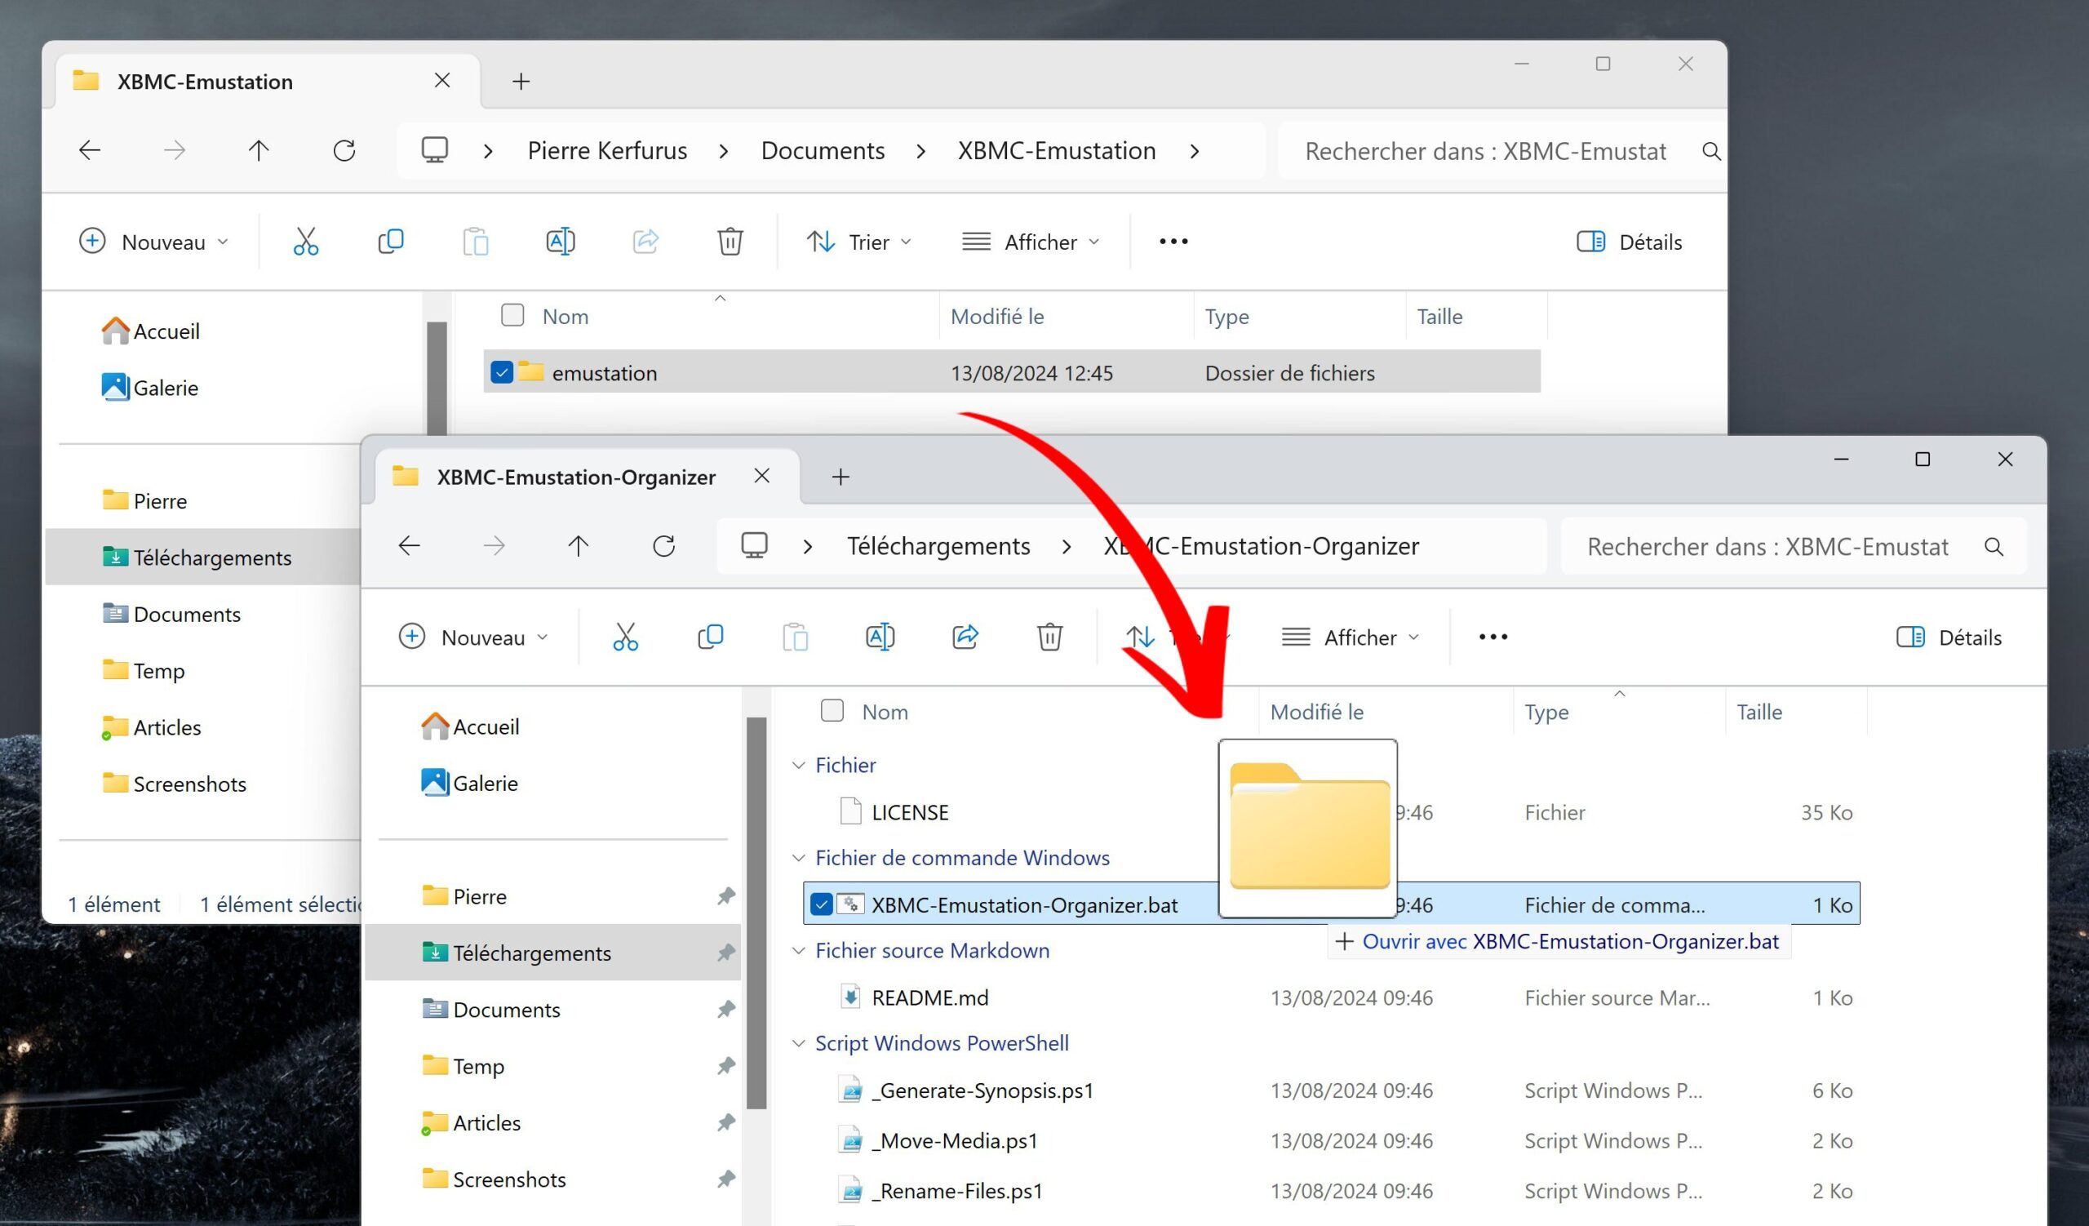Close the XBMC-Emustation-Organizer tab
The image size is (2089, 1226).
762,476
